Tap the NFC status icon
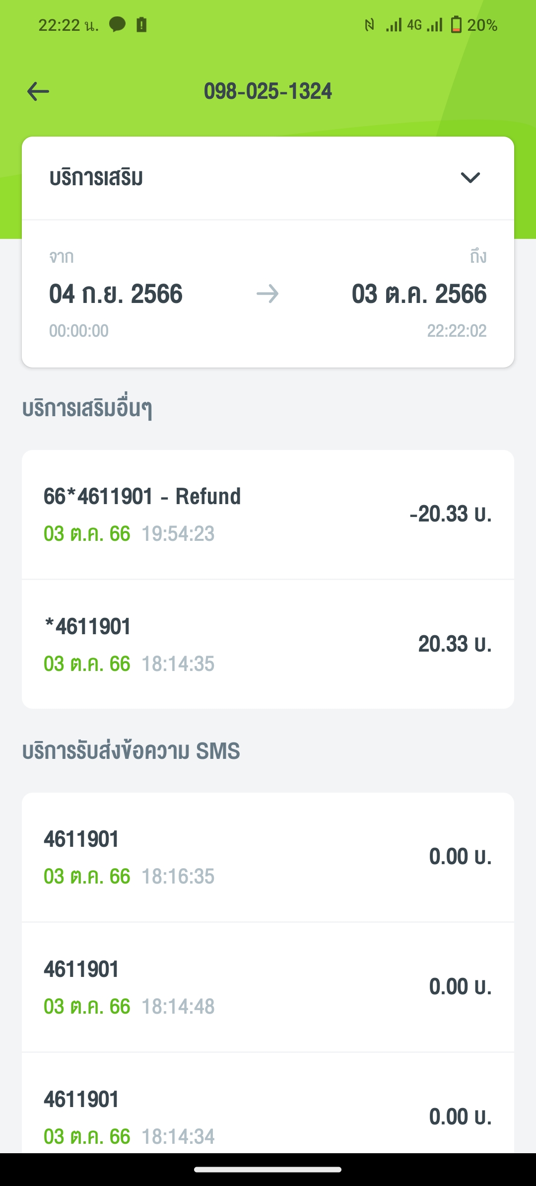 (x=369, y=25)
